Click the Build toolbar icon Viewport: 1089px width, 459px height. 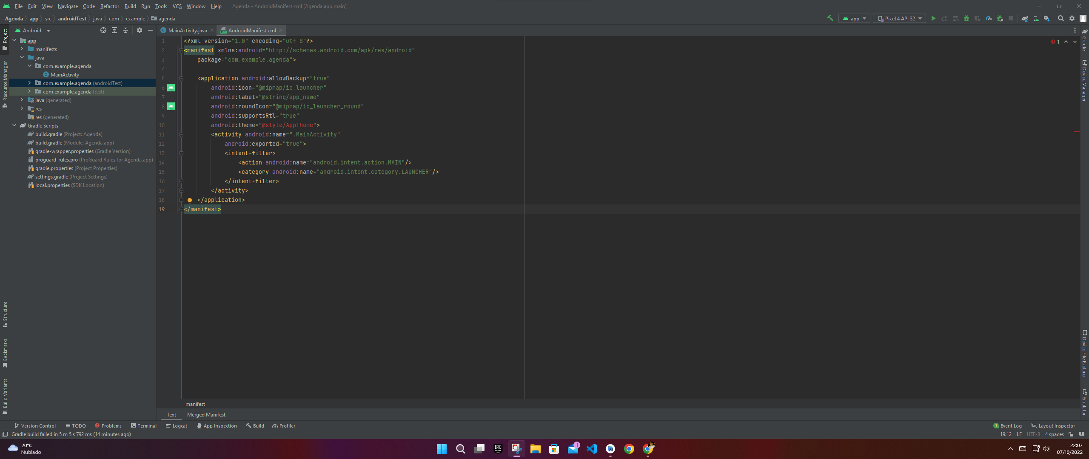tap(829, 19)
